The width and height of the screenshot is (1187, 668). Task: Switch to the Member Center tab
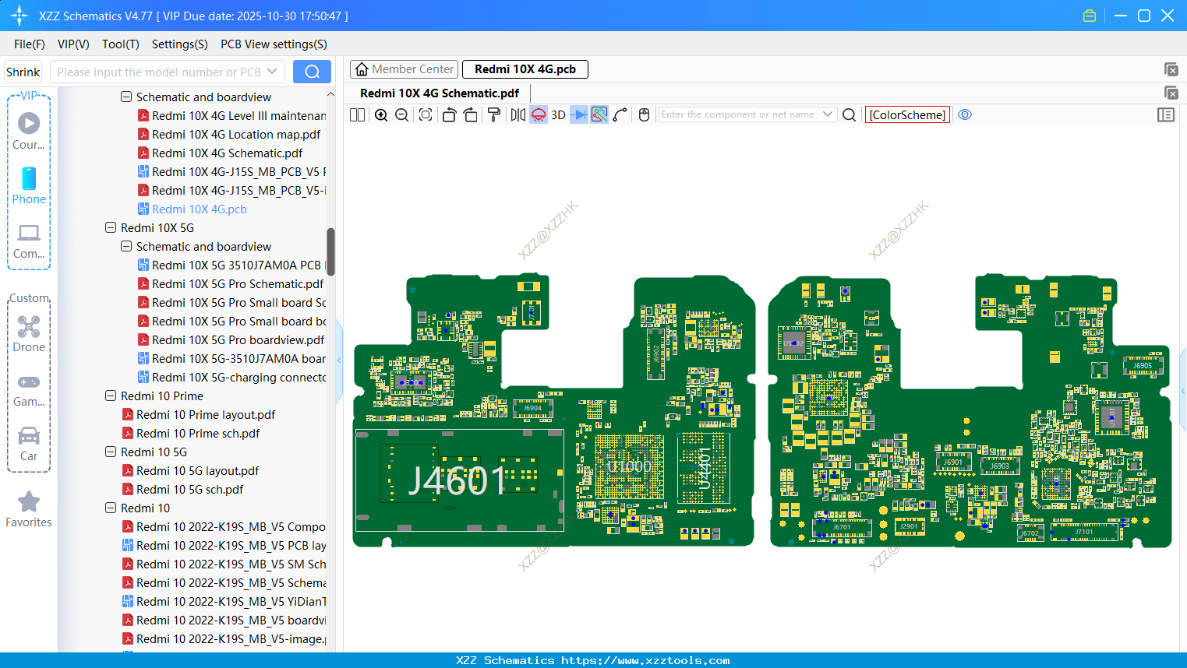[404, 69]
